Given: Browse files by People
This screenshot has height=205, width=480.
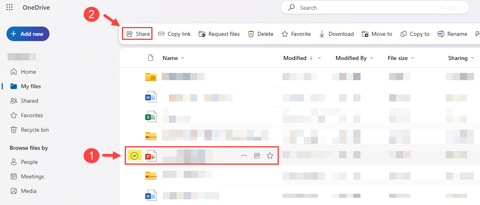Looking at the screenshot, I should 24,162.
